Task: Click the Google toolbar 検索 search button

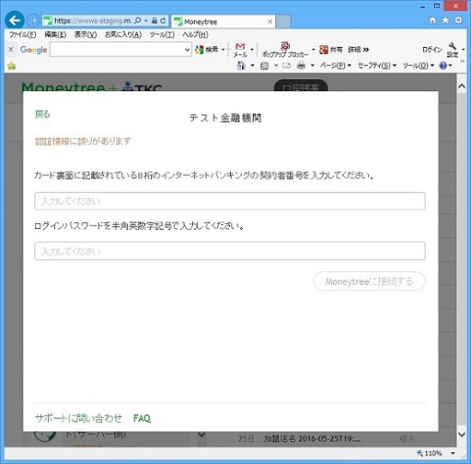Action: [x=207, y=49]
